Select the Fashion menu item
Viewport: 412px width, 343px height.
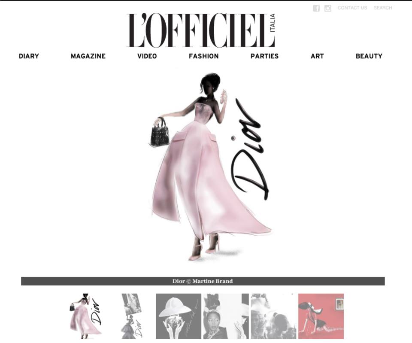click(203, 56)
